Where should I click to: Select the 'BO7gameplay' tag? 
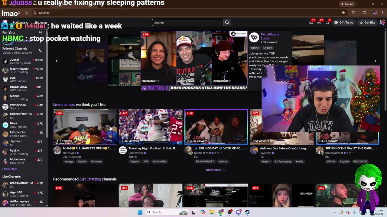click(283, 162)
